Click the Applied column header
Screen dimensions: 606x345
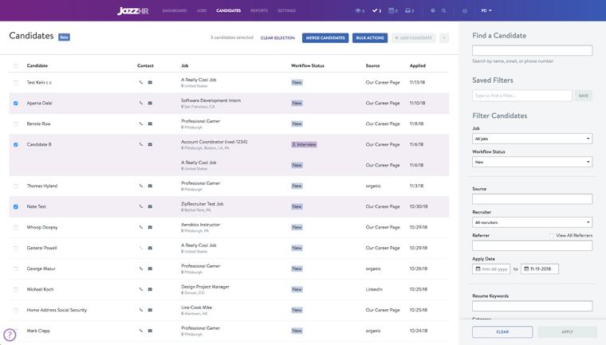click(417, 65)
